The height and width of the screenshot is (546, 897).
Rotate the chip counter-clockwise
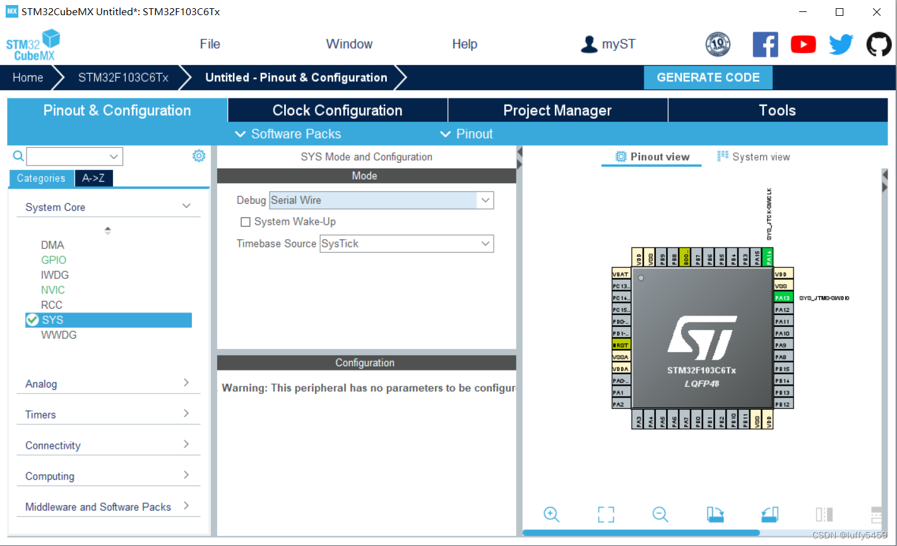point(769,514)
